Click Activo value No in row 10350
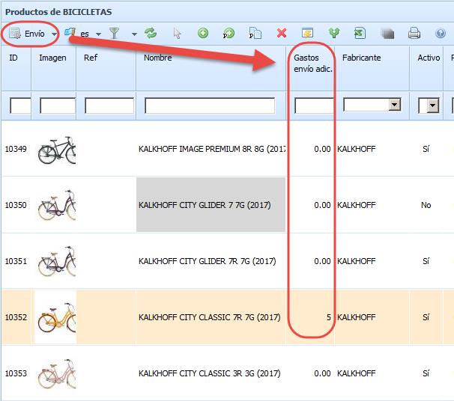This screenshot has width=454, height=401. [426, 205]
